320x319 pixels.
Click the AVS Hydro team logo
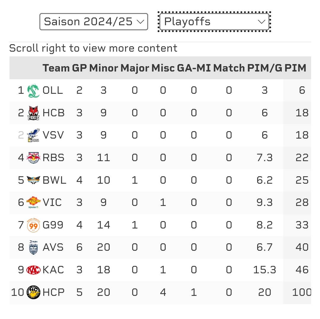coord(33,247)
